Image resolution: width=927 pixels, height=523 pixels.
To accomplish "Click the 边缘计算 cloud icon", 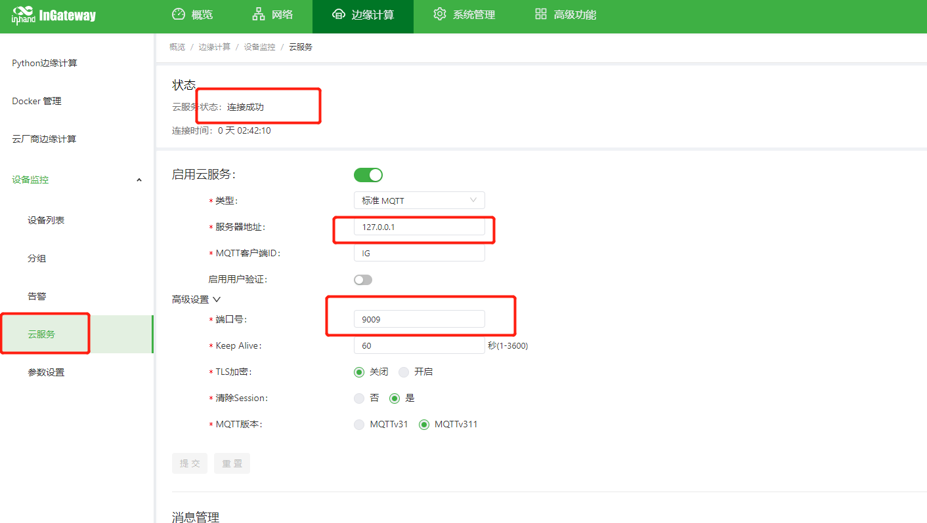I will point(339,14).
